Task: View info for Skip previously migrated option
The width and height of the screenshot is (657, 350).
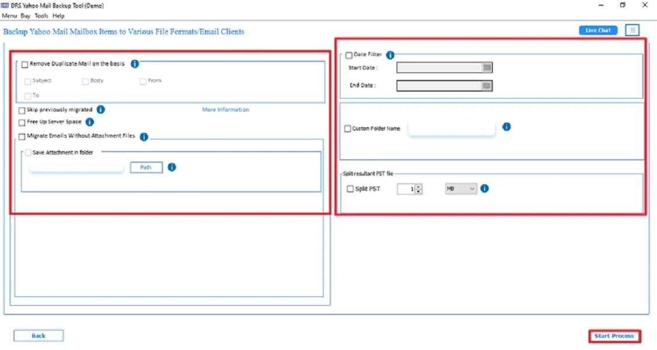Action: point(100,110)
